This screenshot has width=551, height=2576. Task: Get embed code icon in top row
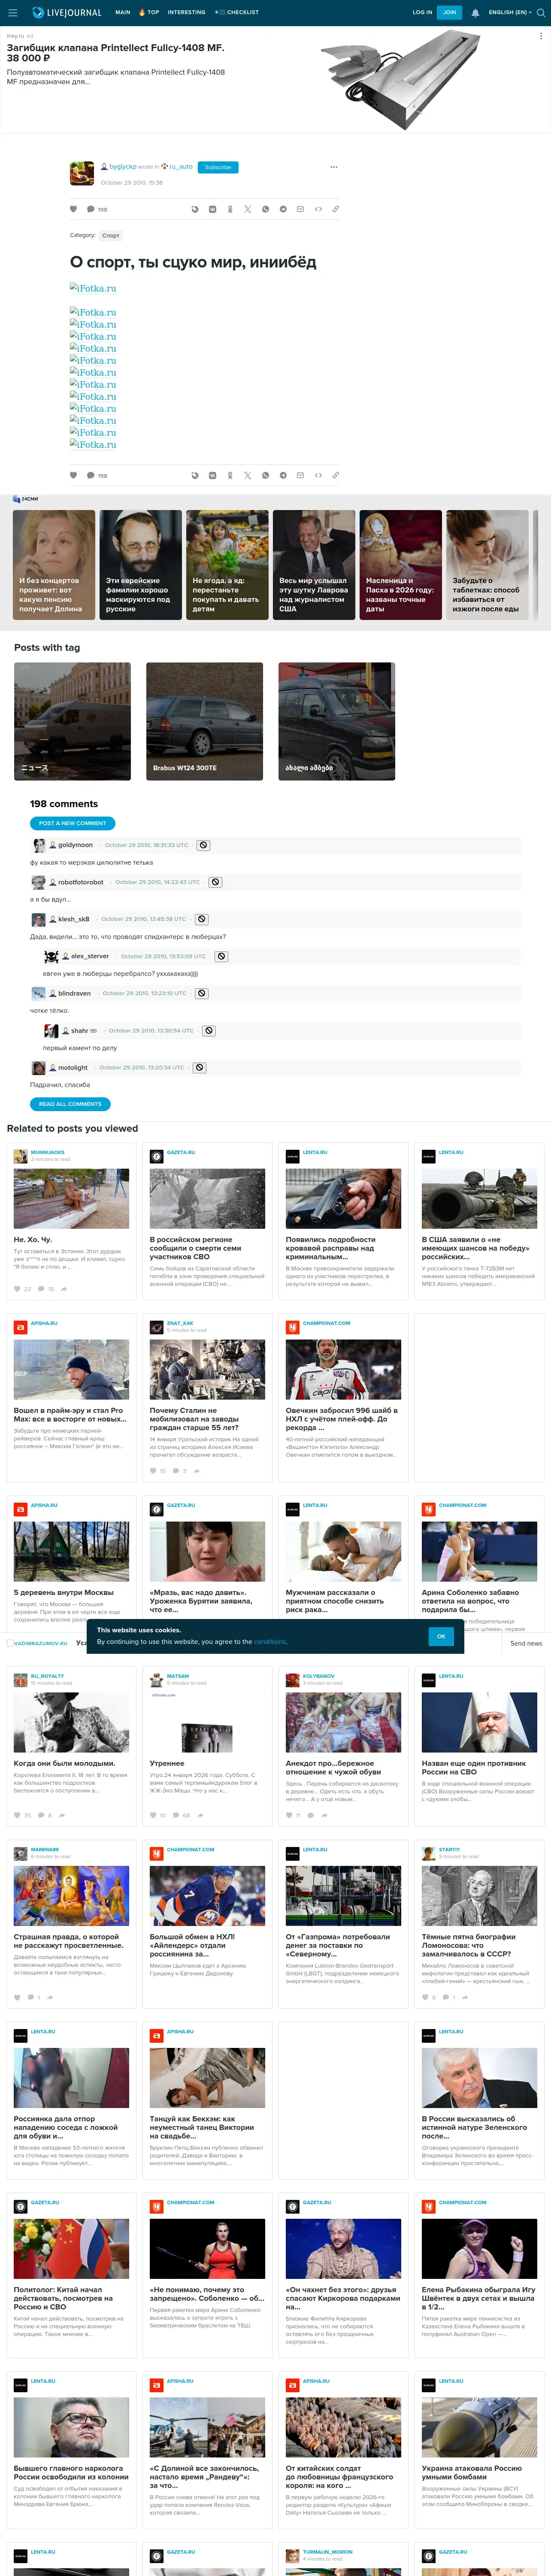[x=318, y=209]
